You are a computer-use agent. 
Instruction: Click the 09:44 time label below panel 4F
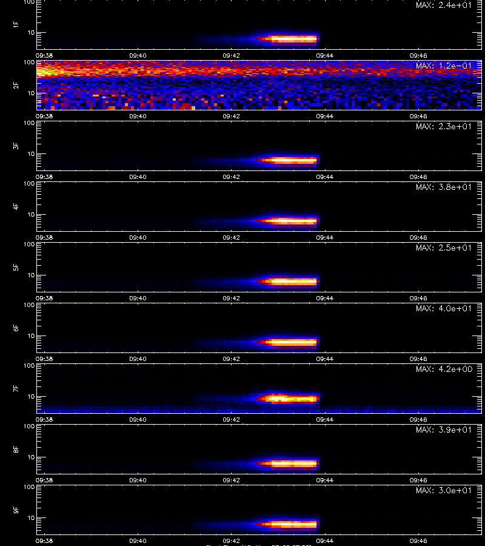pos(324,237)
